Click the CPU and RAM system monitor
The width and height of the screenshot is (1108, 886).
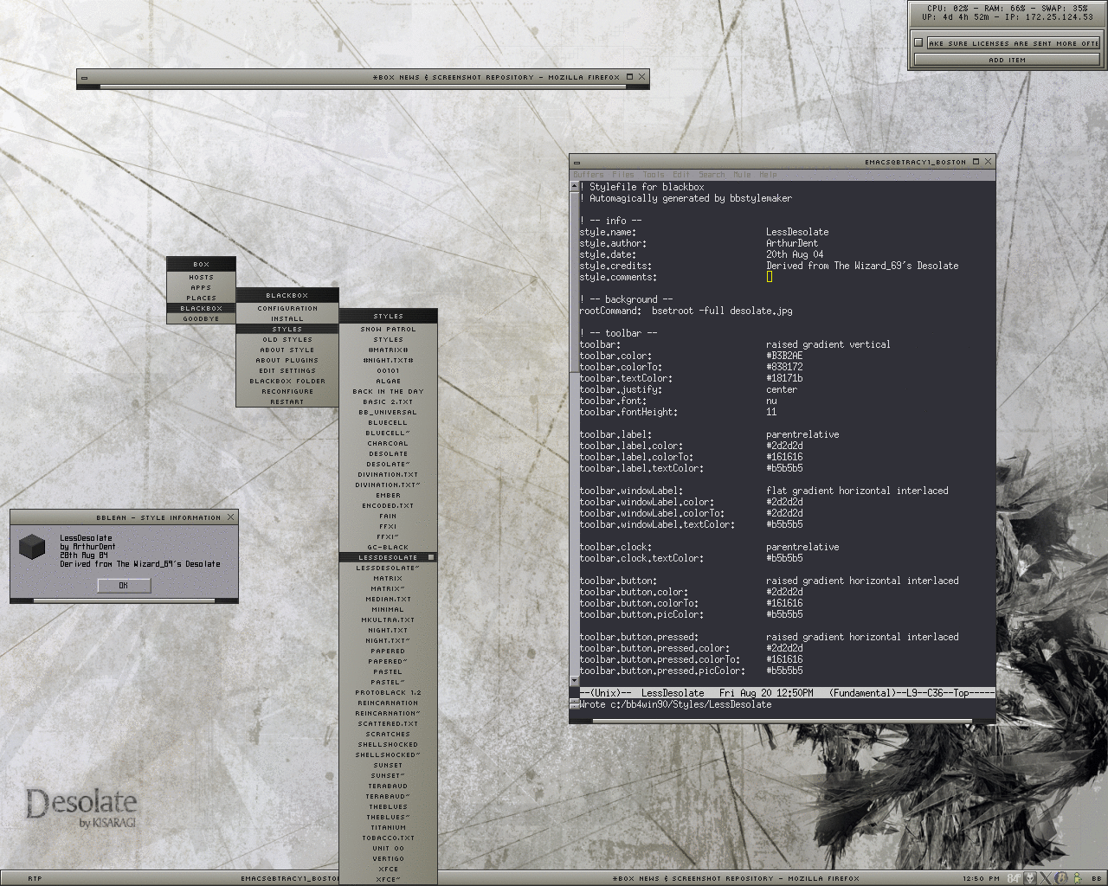pyautogui.click(x=1007, y=12)
